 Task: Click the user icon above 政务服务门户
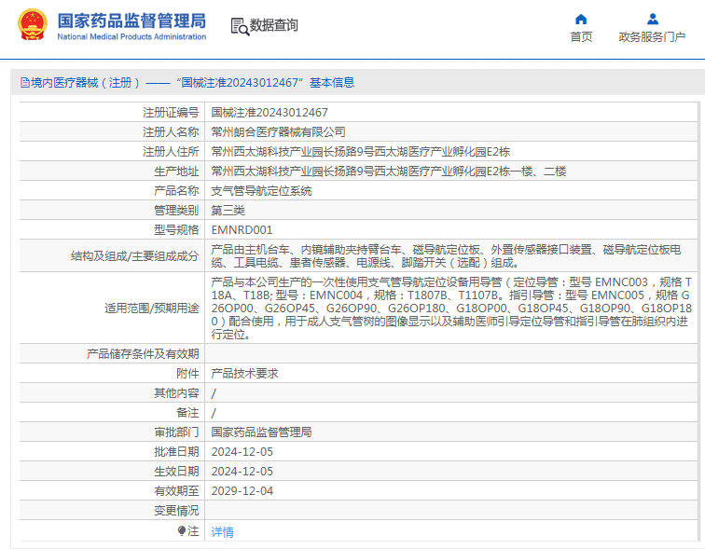tap(653, 20)
